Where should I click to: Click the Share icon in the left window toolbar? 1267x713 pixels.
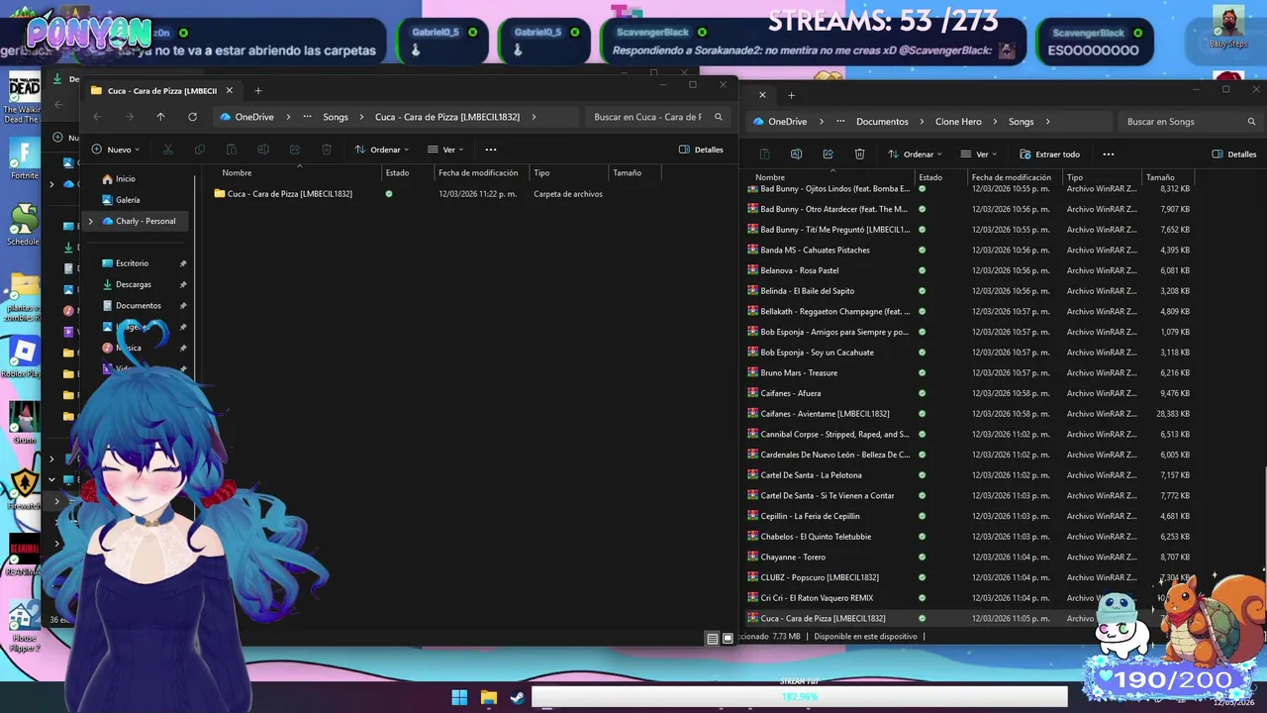pyautogui.click(x=295, y=150)
